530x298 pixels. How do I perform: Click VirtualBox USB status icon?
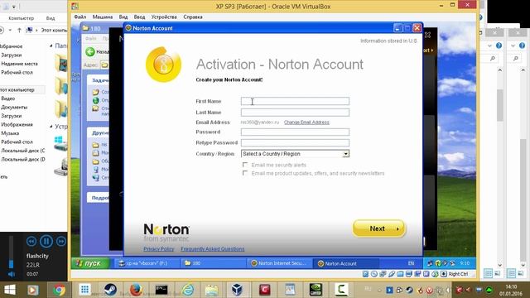(392, 274)
